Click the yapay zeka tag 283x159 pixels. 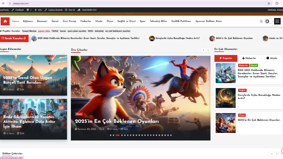(44, 31)
